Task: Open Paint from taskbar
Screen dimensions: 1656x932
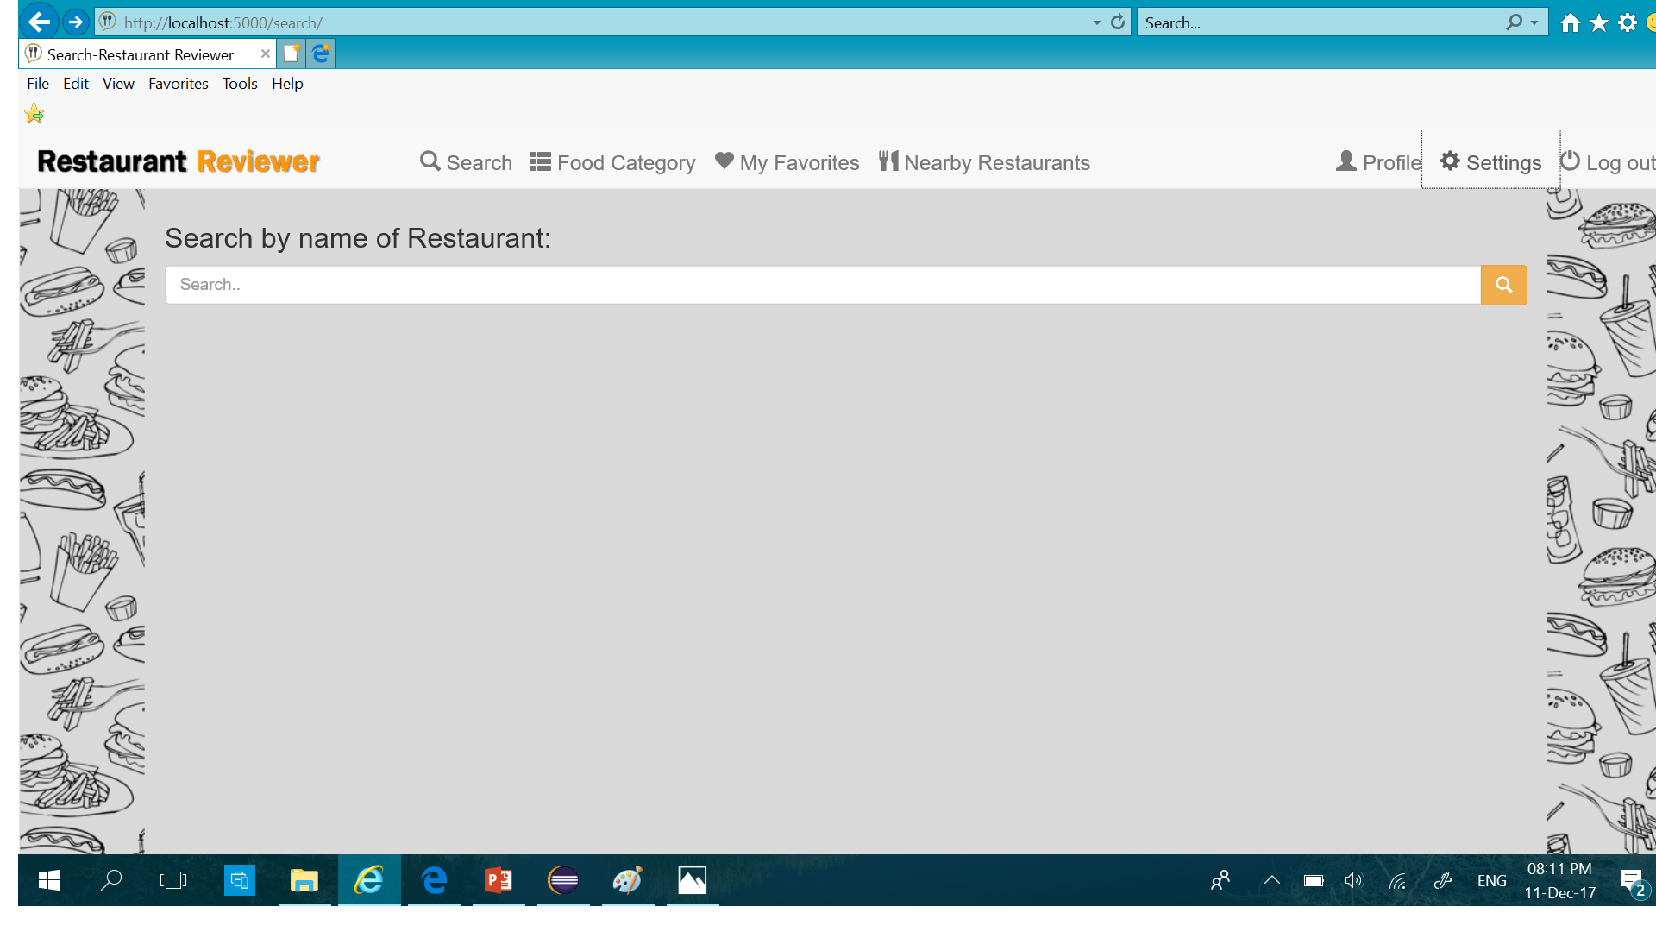Action: pyautogui.click(x=628, y=880)
